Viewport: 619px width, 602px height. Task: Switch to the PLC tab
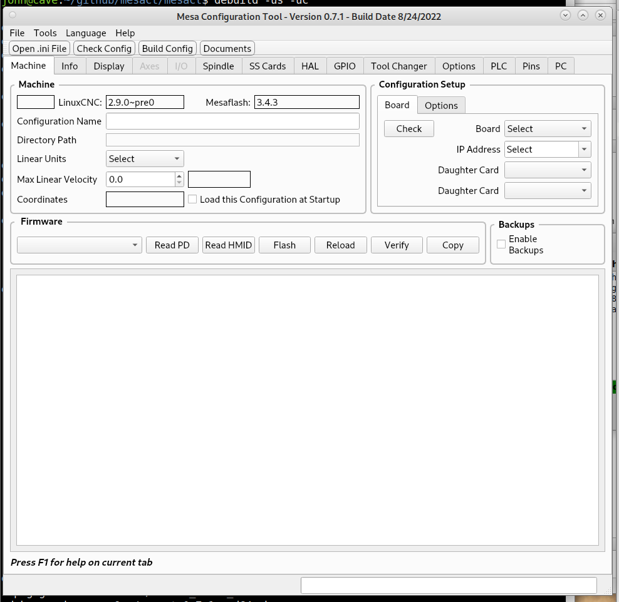click(499, 66)
